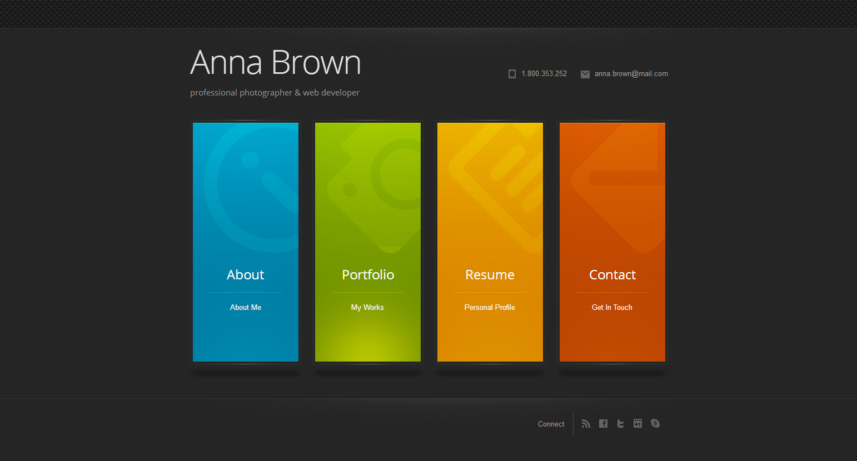Screen dimensions: 857x461
Task: Click the anna.brown@mail.com email address
Action: (631, 74)
